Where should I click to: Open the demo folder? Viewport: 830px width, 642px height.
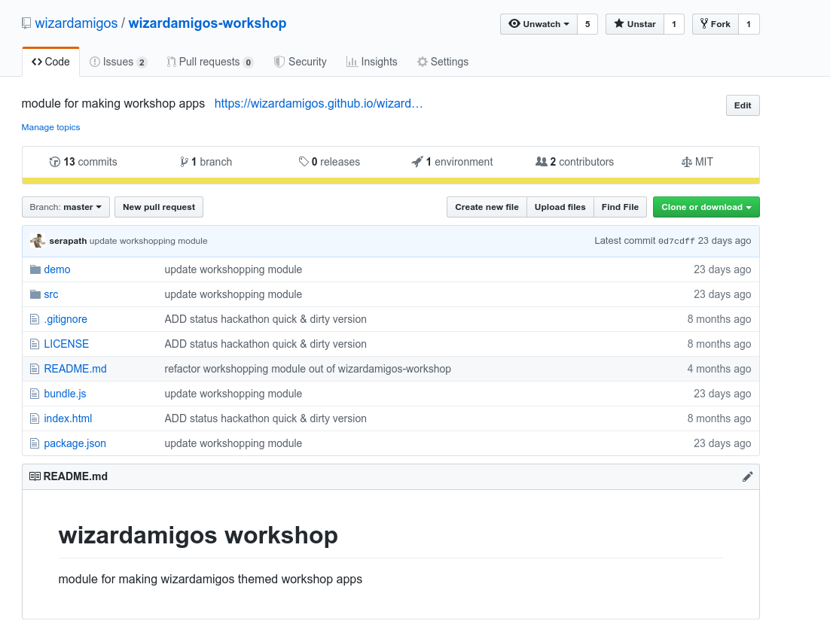(x=57, y=269)
